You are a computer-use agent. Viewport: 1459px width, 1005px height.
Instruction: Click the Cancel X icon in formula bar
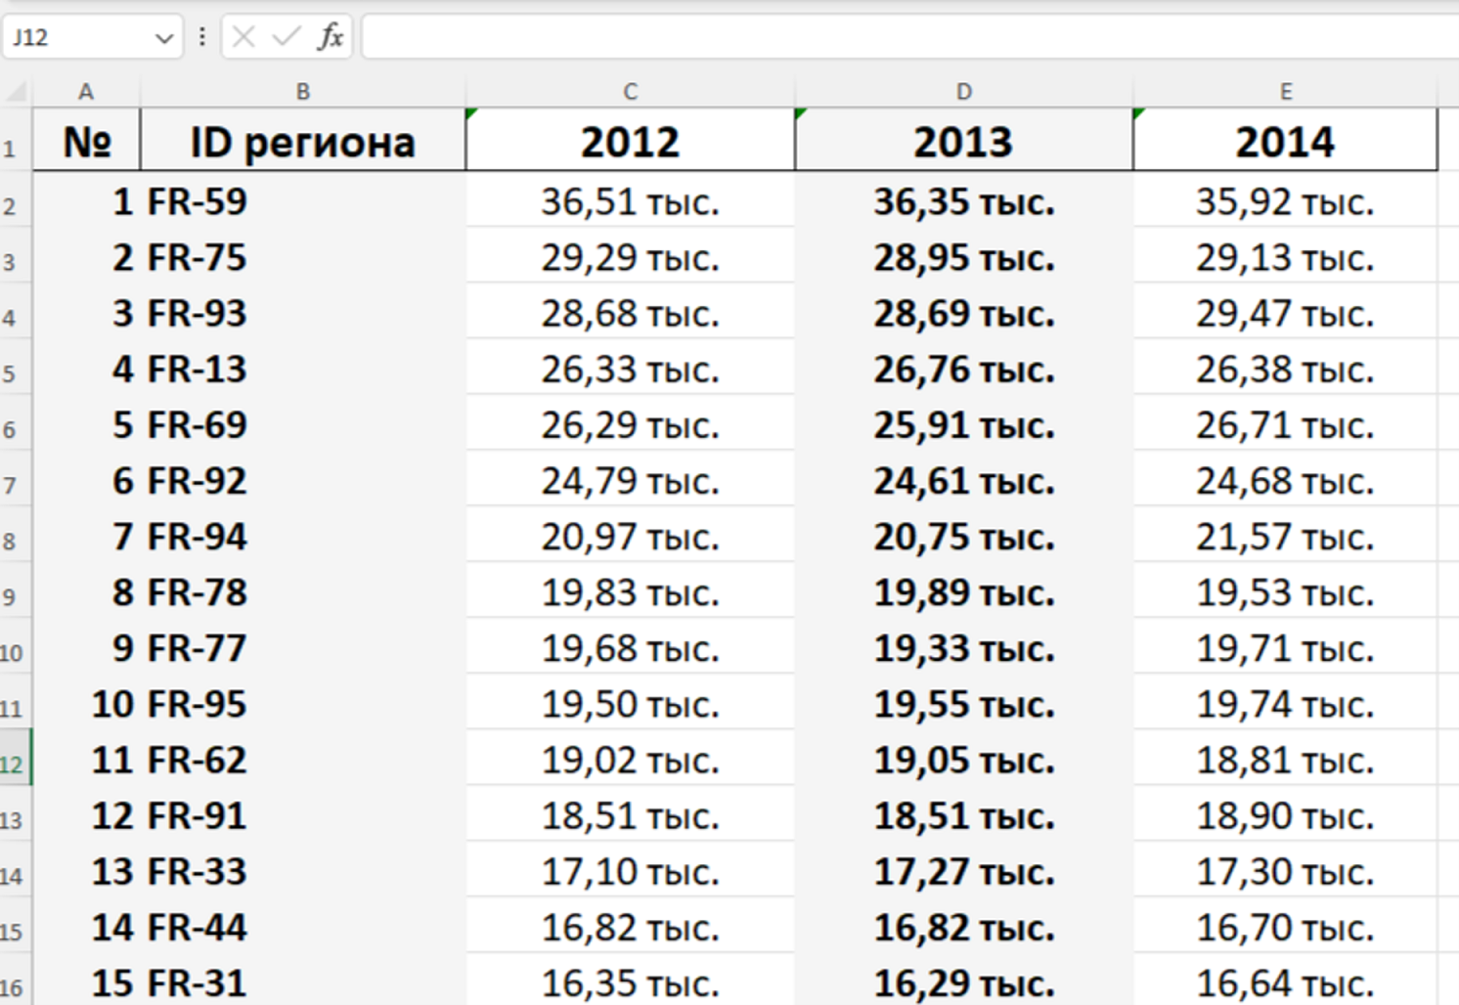(244, 37)
